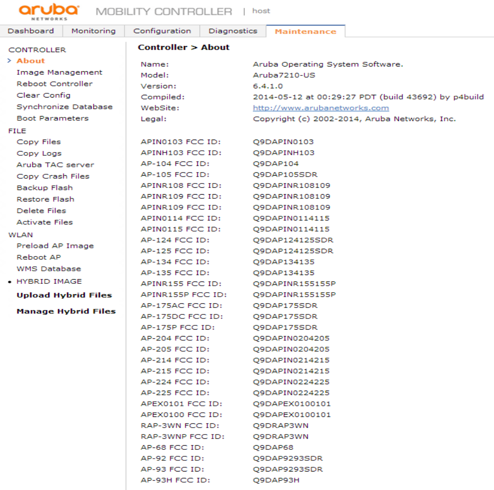The width and height of the screenshot is (494, 490).
Task: Follow the arubanetworks.com website link
Action: coord(321,108)
